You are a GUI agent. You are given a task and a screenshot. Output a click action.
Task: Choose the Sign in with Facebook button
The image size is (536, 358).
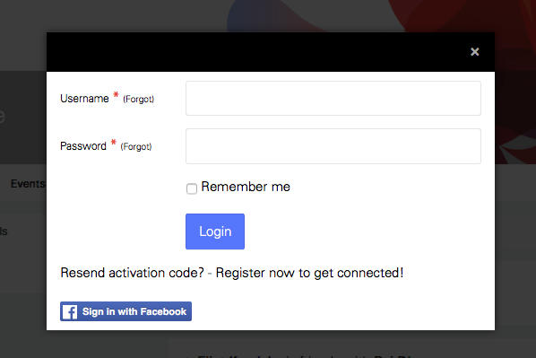click(125, 311)
